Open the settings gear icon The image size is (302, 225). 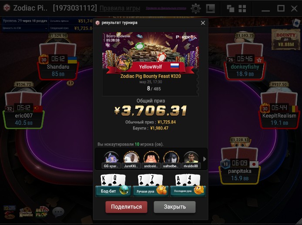pos(196,8)
